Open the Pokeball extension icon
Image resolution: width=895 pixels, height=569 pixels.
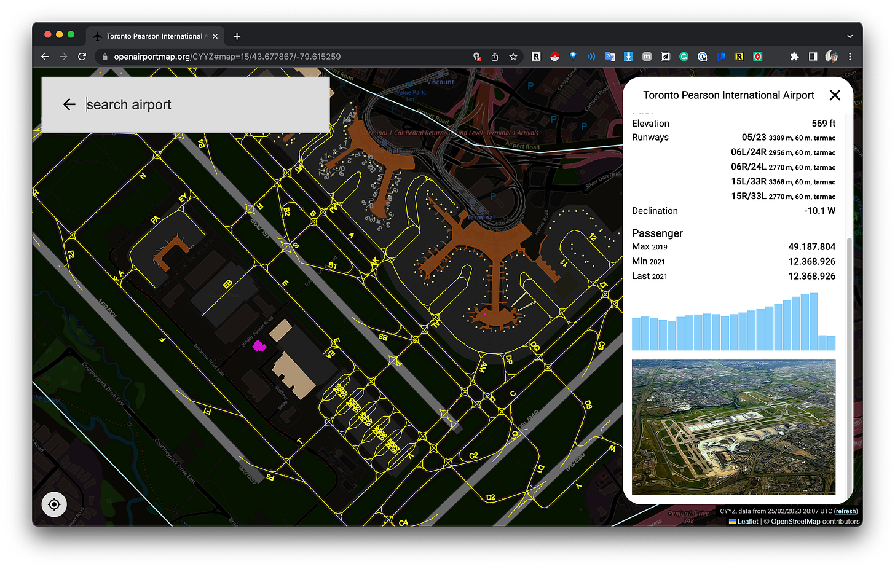pos(554,57)
